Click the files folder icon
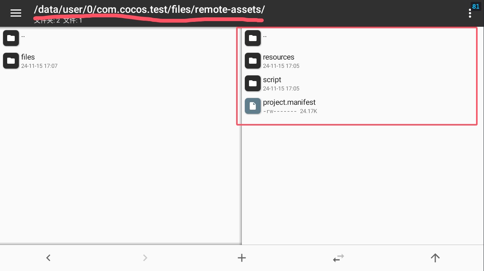 [11, 61]
